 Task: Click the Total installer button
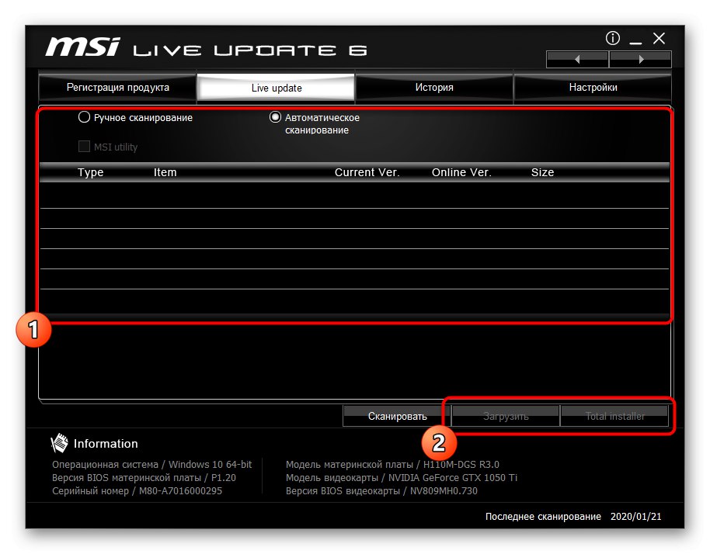(x=615, y=416)
